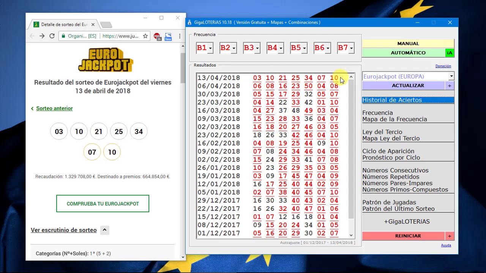Open Patrón de Jugadas
This screenshot has height=273, width=486.
point(389,202)
